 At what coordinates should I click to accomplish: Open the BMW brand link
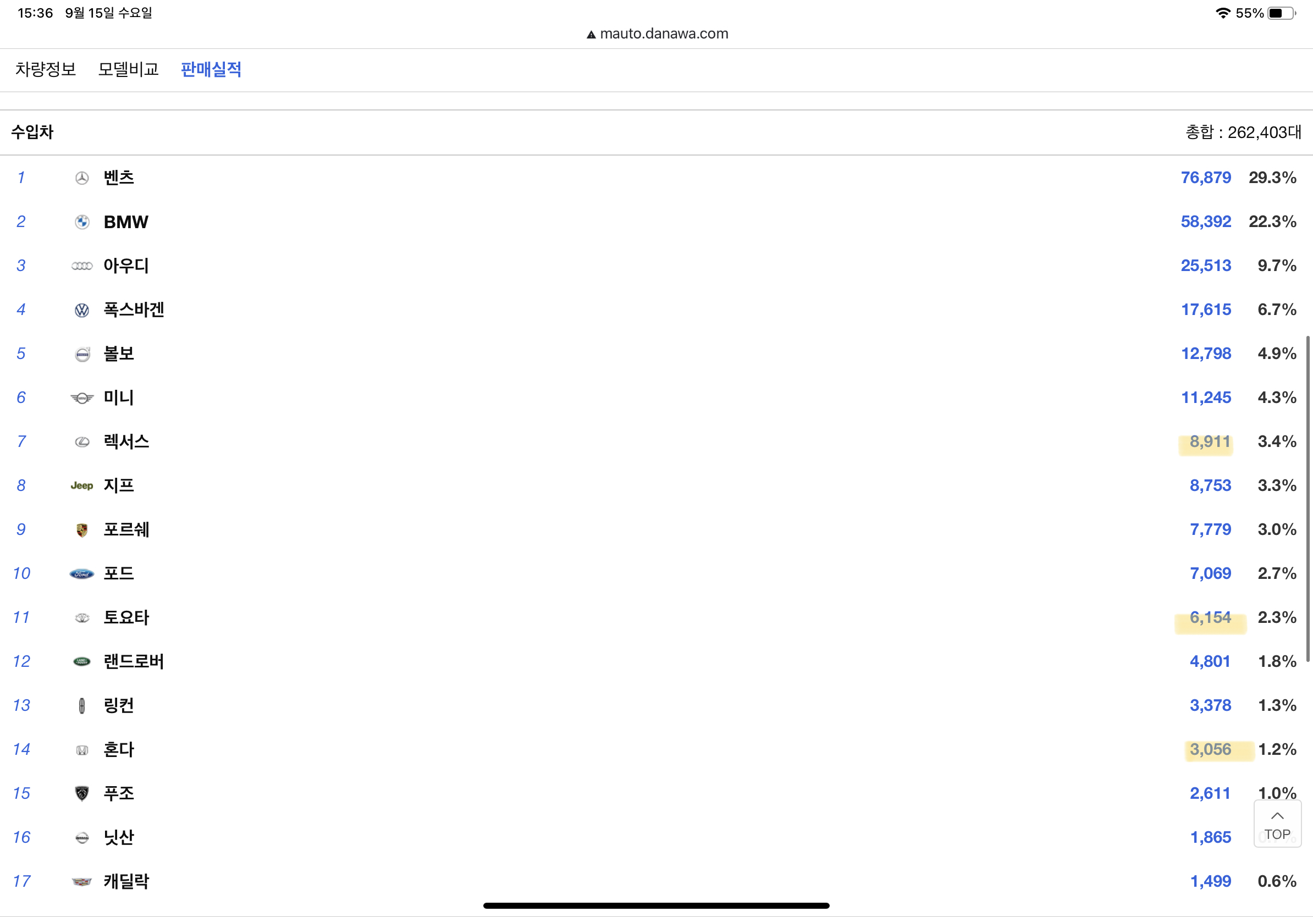click(x=126, y=222)
